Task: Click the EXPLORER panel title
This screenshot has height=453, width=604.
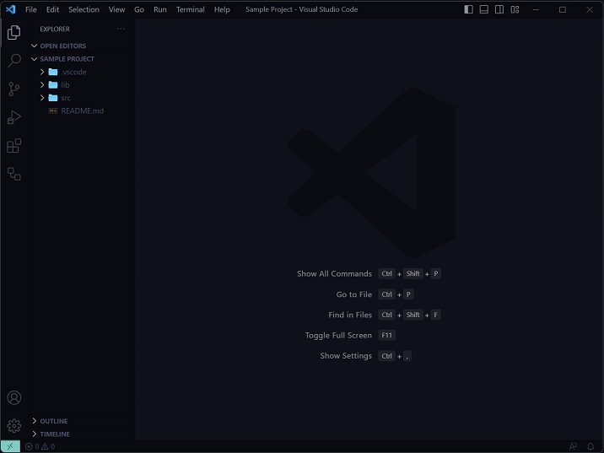Action: 55,29
